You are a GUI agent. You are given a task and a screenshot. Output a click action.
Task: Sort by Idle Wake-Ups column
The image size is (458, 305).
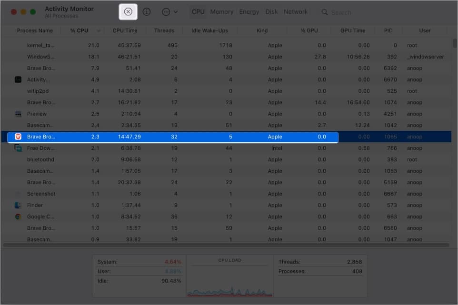click(209, 30)
